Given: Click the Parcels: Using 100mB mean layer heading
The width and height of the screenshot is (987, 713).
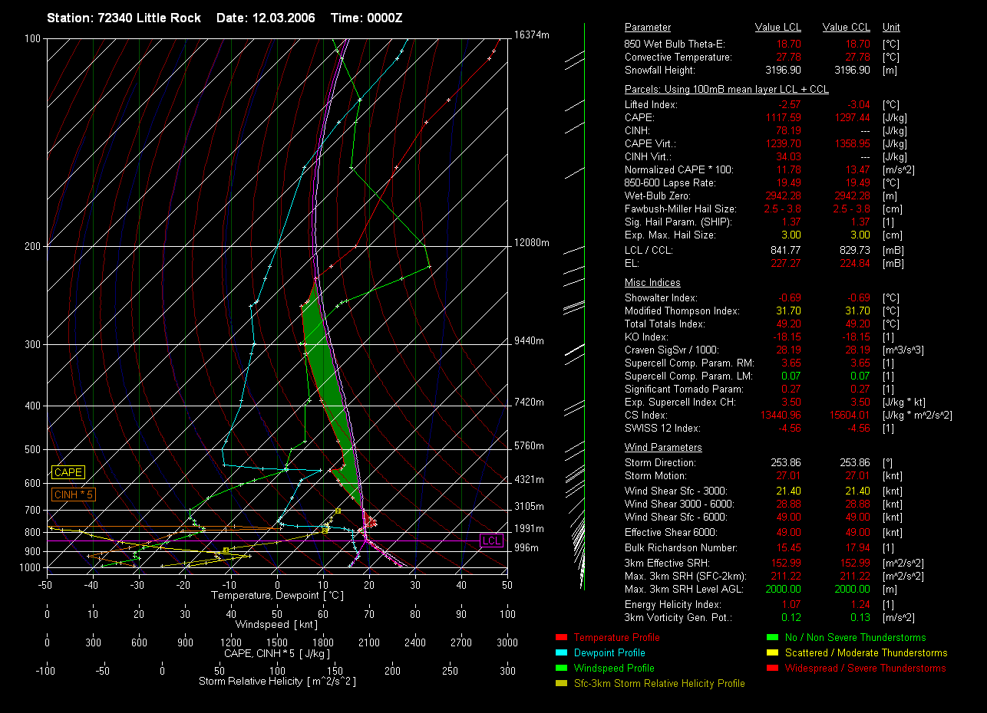Looking at the screenshot, I should (726, 90).
